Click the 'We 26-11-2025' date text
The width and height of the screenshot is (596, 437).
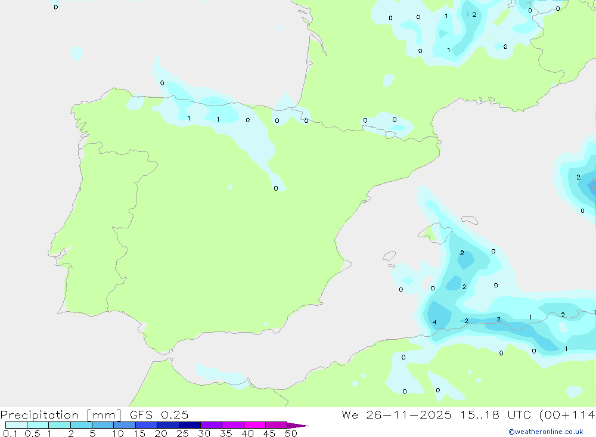pos(396,414)
